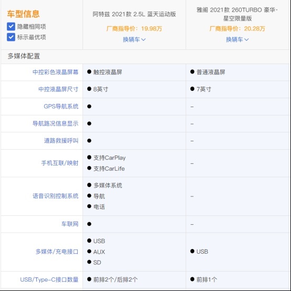
Task: Toggle the 标示最优项 checkbox
Action: (x=11, y=37)
